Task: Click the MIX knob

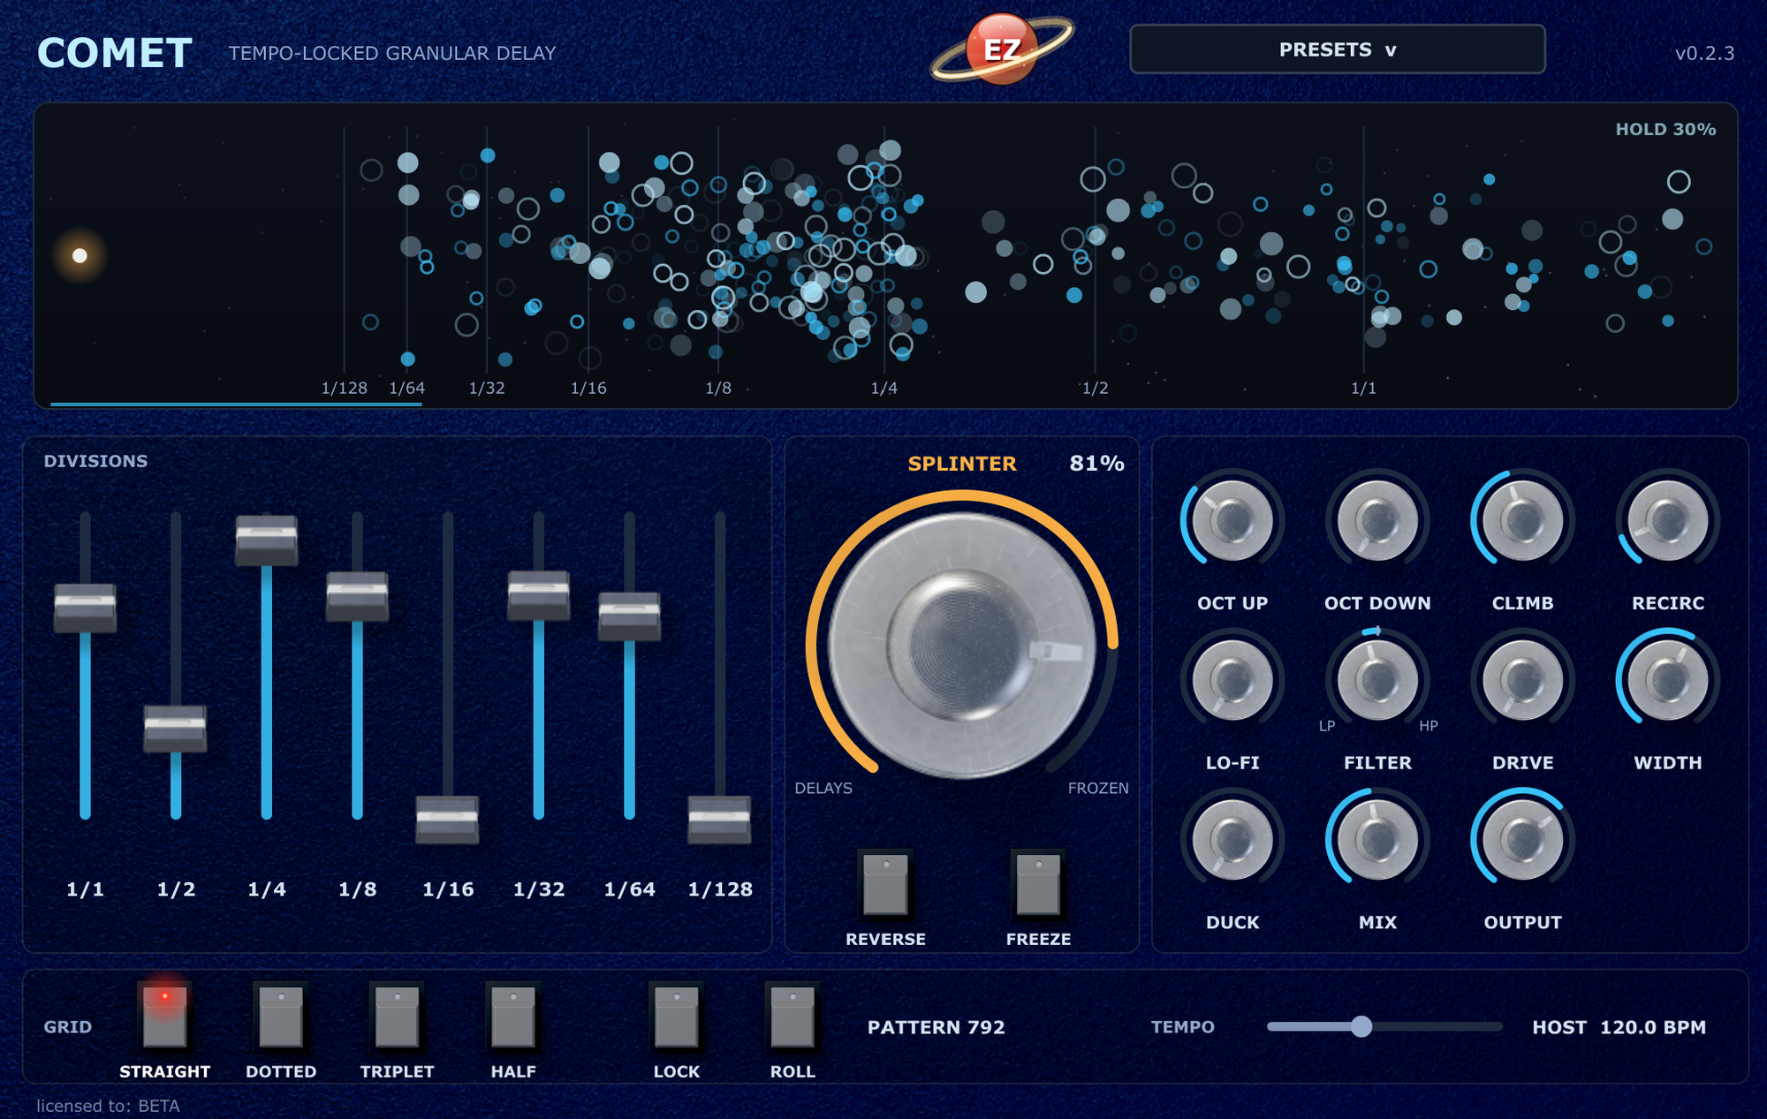Action: click(x=1377, y=841)
